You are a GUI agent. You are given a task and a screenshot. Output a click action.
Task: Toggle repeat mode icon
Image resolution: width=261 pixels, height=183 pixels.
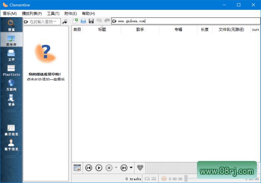click(x=147, y=179)
